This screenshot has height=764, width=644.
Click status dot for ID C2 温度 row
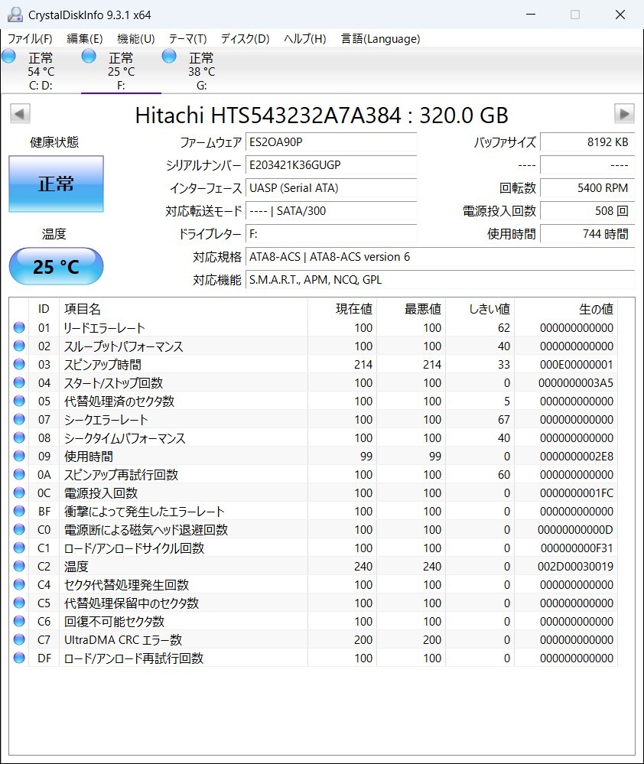click(19, 566)
